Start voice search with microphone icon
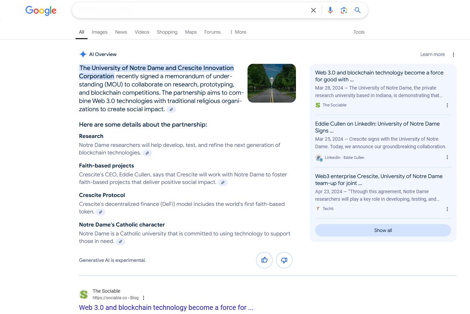This screenshot has width=470, height=314. [330, 10]
